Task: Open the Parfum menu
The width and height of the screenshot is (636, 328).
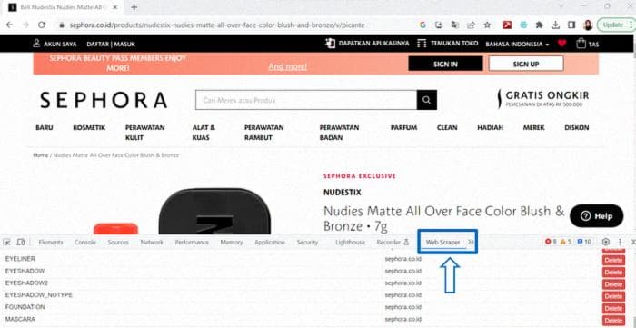Action: 403,128
